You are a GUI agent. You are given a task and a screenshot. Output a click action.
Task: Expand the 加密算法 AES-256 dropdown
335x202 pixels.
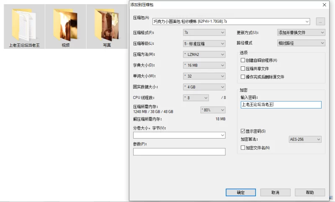[x=305, y=139]
